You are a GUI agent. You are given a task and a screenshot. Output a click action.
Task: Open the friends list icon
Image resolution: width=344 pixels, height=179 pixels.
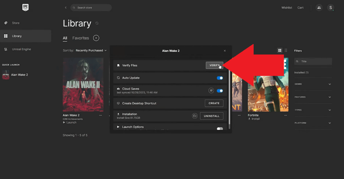[x=319, y=8]
